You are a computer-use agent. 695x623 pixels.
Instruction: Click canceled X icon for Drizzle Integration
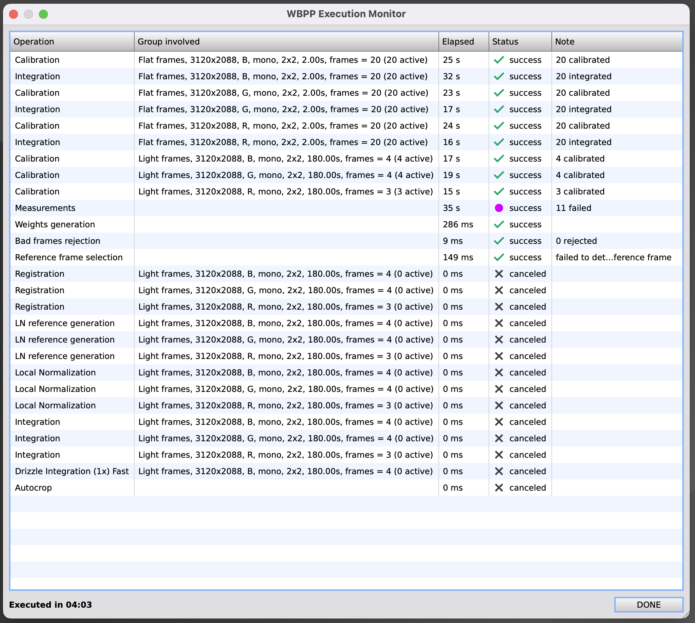pos(499,471)
